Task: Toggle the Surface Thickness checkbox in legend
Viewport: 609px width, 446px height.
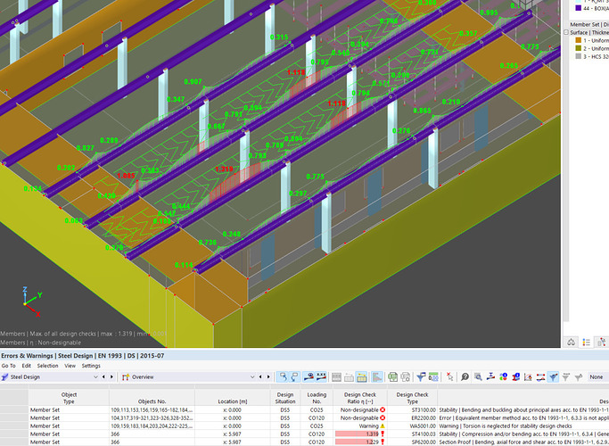Action: 566,32
